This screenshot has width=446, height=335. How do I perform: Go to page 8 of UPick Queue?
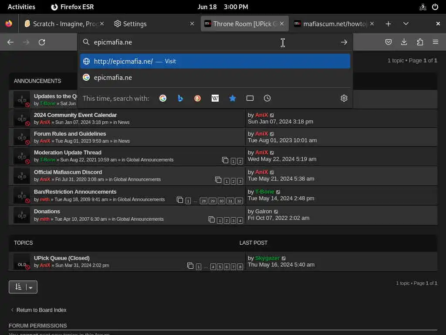240,267
